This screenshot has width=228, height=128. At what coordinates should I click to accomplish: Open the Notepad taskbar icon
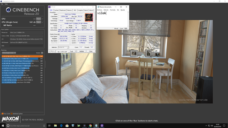96,126
